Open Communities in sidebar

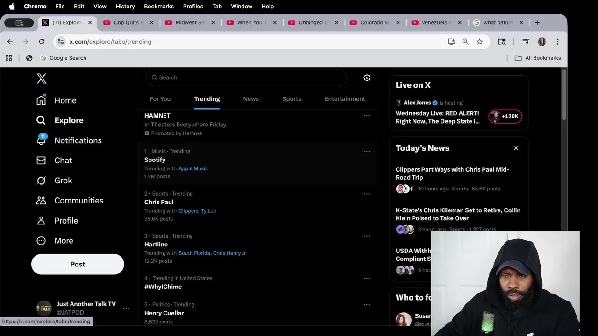coord(70,201)
